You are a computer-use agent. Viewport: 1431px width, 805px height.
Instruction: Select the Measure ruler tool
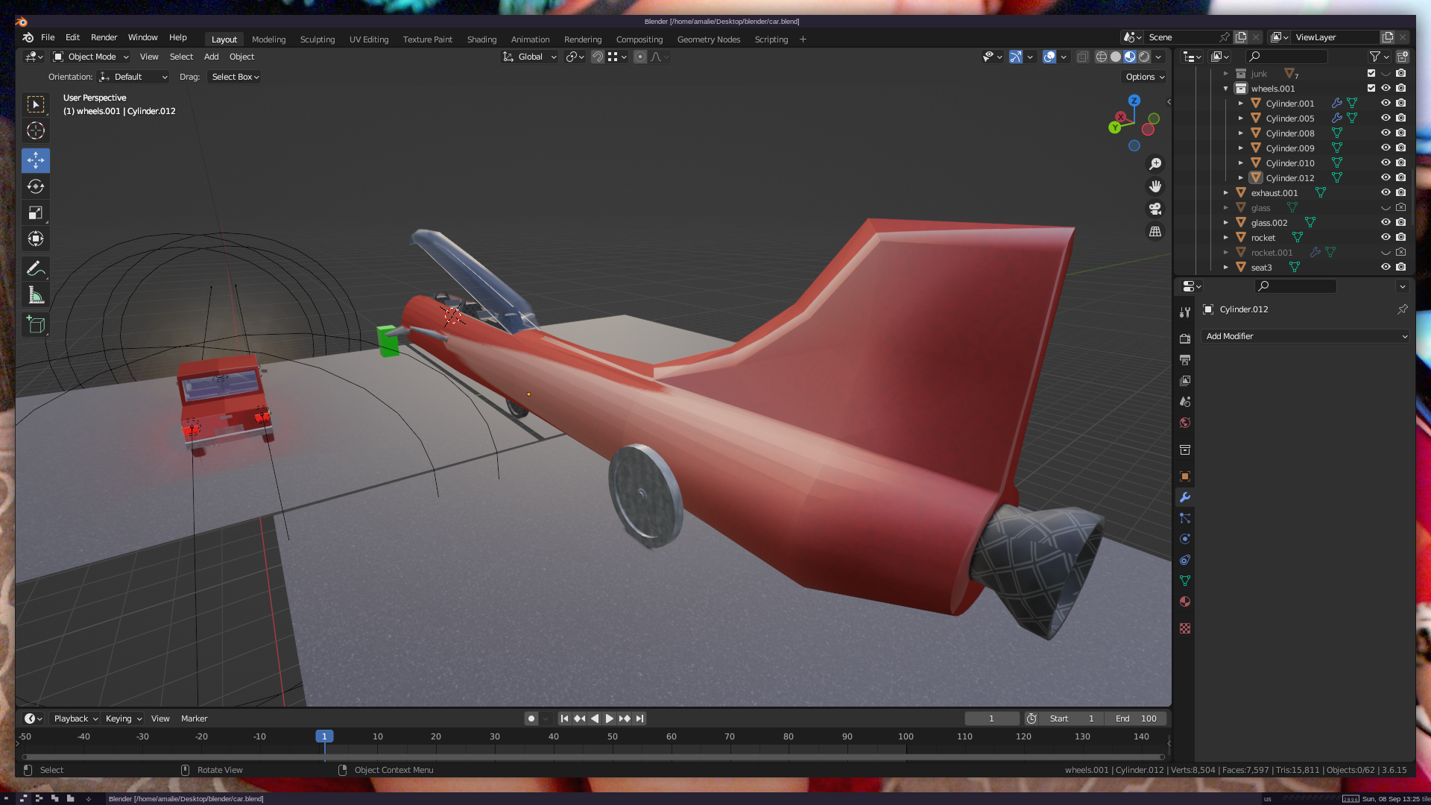pos(35,296)
